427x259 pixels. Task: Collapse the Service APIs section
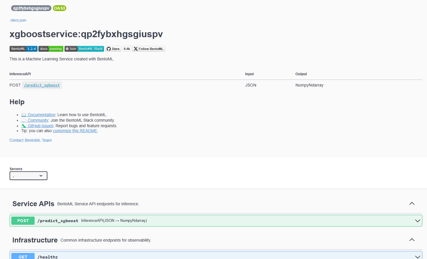point(412,204)
